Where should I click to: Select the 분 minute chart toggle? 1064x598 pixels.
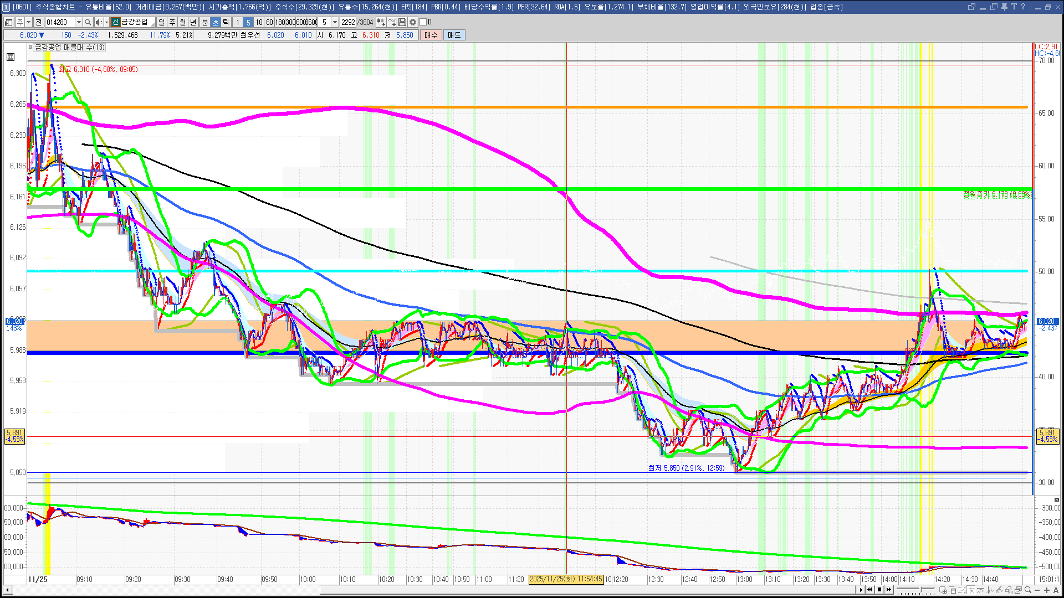tap(204, 22)
